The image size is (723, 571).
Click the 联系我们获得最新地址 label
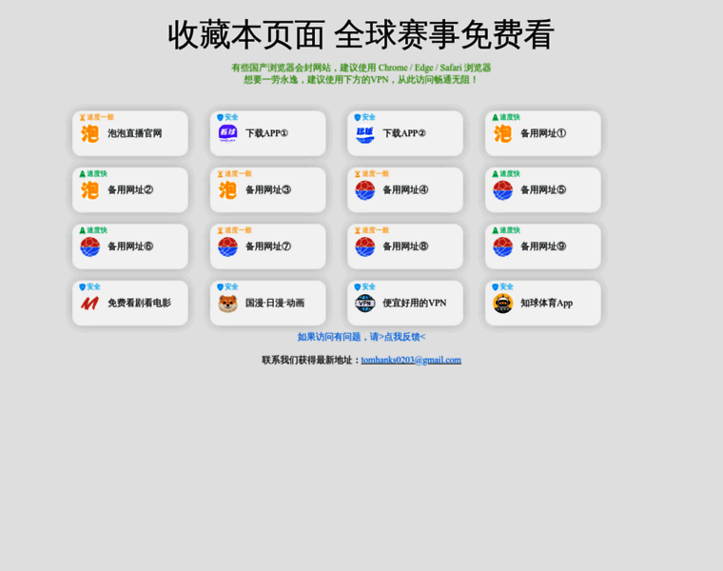[311, 361]
